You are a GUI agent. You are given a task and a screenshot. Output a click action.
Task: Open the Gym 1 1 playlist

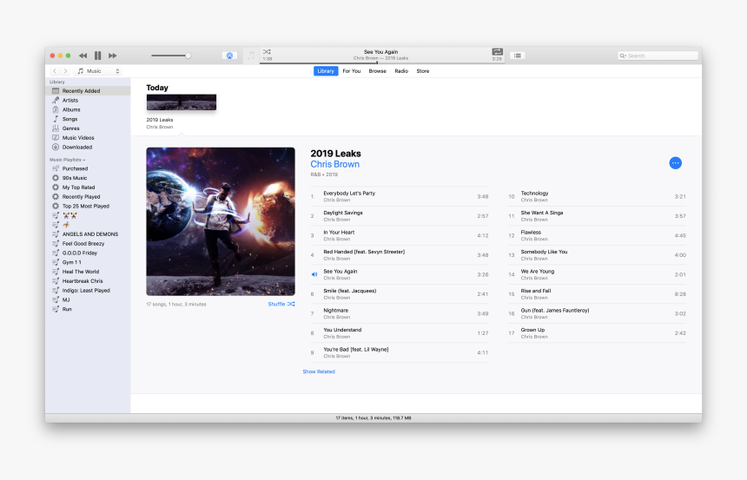(x=88, y=262)
